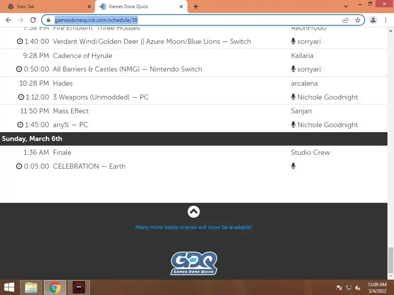Screen dimensions: 394x295
Task: Click microphone icon in the any% — PC row
Action: coord(293,124)
